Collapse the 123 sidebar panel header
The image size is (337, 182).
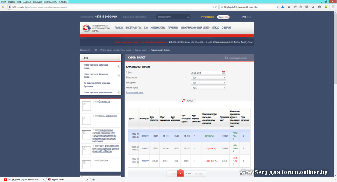tap(119, 58)
